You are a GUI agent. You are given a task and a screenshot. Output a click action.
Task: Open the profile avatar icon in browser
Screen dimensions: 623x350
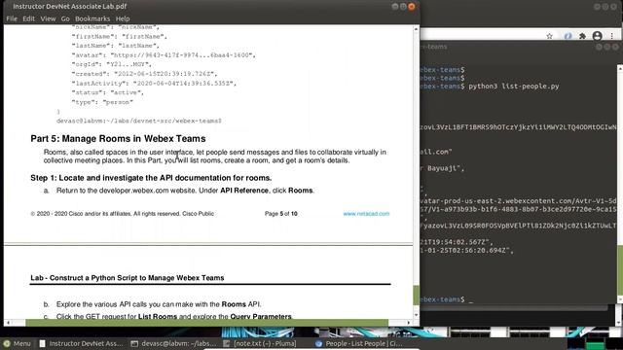pos(597,36)
